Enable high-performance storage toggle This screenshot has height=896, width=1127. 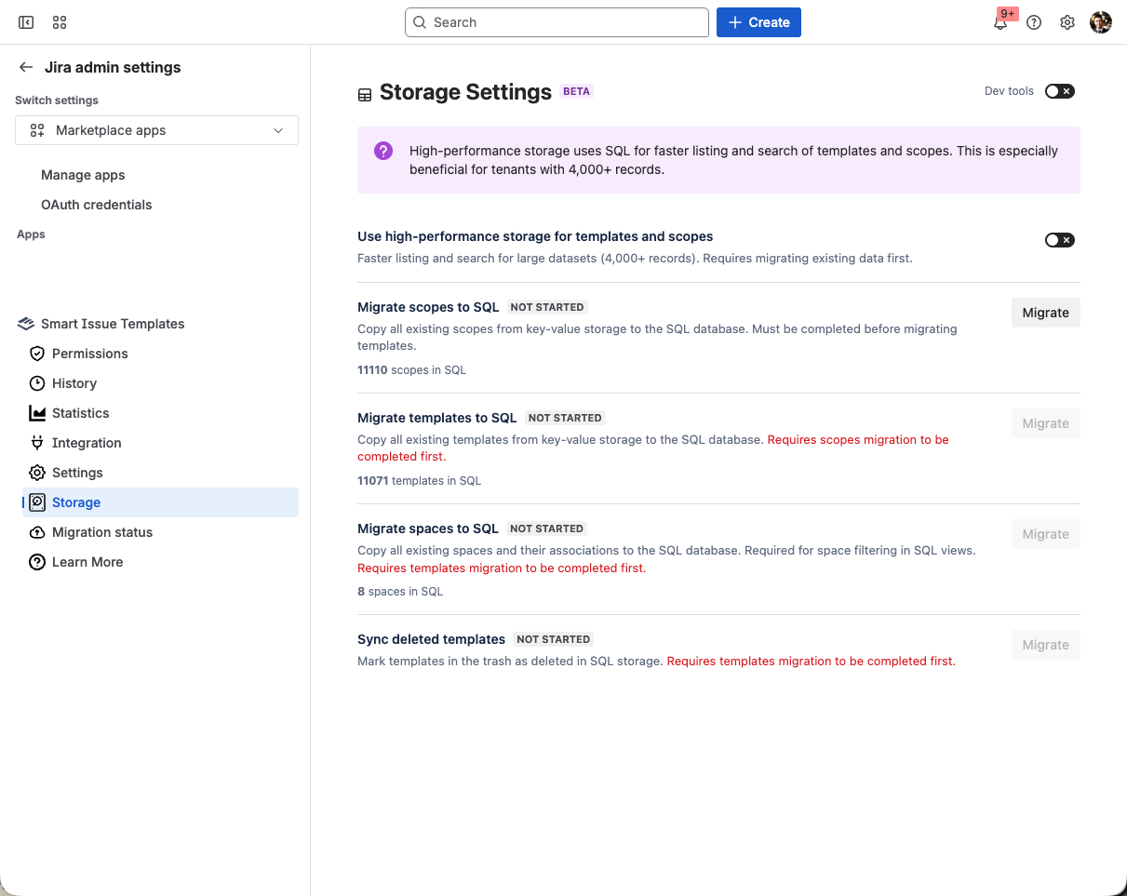point(1059,240)
